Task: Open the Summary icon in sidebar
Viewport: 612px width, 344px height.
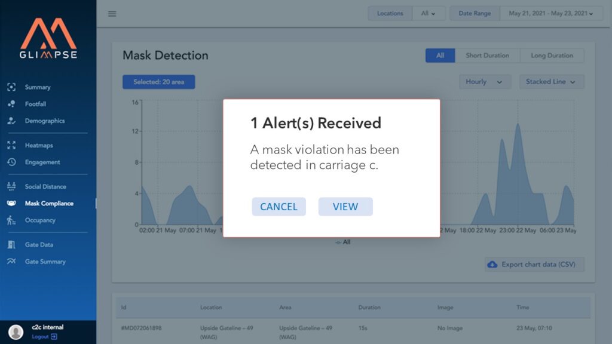Action: coord(11,87)
